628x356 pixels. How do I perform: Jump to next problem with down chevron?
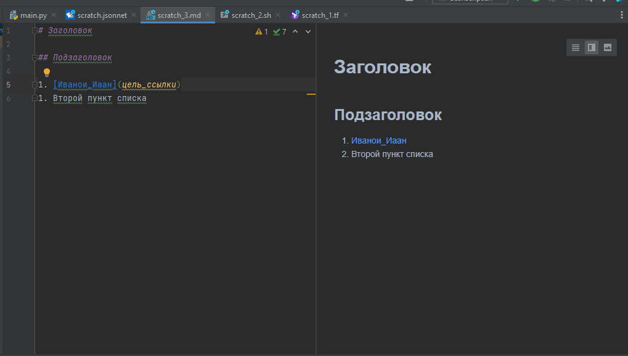point(308,31)
